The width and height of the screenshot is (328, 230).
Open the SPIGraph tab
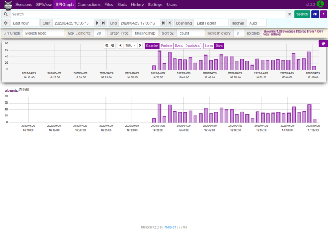point(64,5)
